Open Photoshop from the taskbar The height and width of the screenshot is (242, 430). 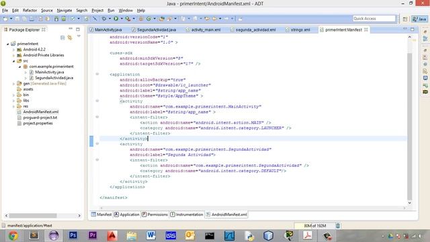(x=73, y=236)
